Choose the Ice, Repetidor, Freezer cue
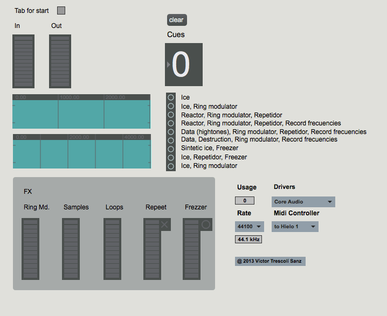 (x=171, y=157)
